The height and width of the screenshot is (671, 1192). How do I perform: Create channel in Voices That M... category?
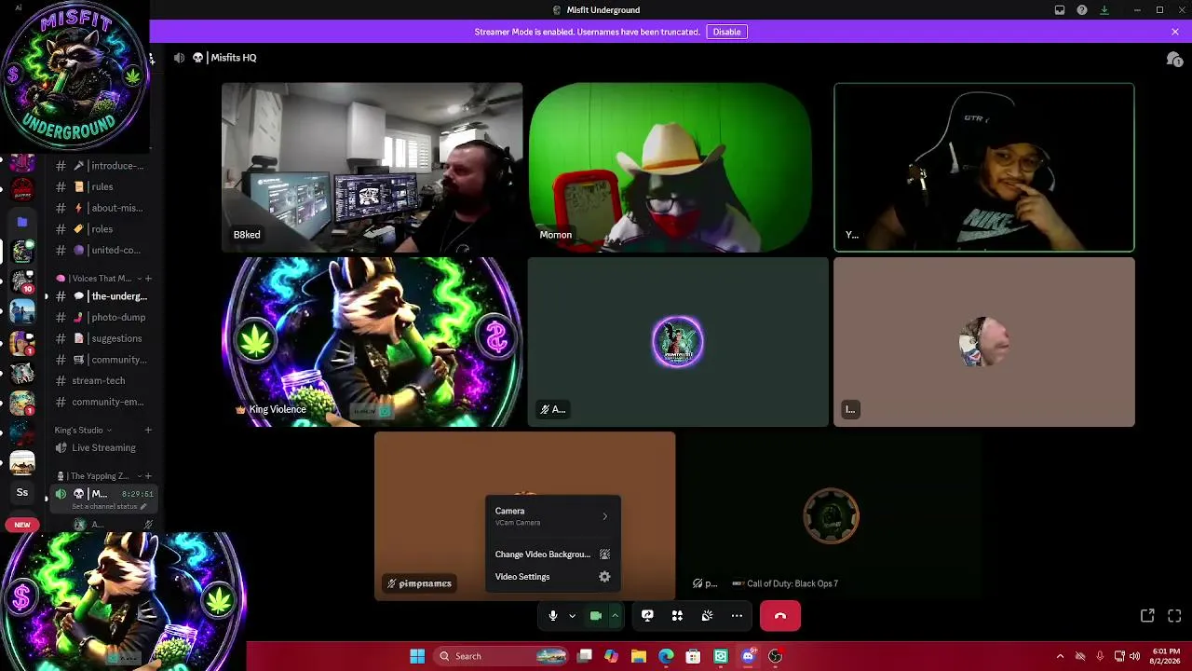(x=147, y=278)
